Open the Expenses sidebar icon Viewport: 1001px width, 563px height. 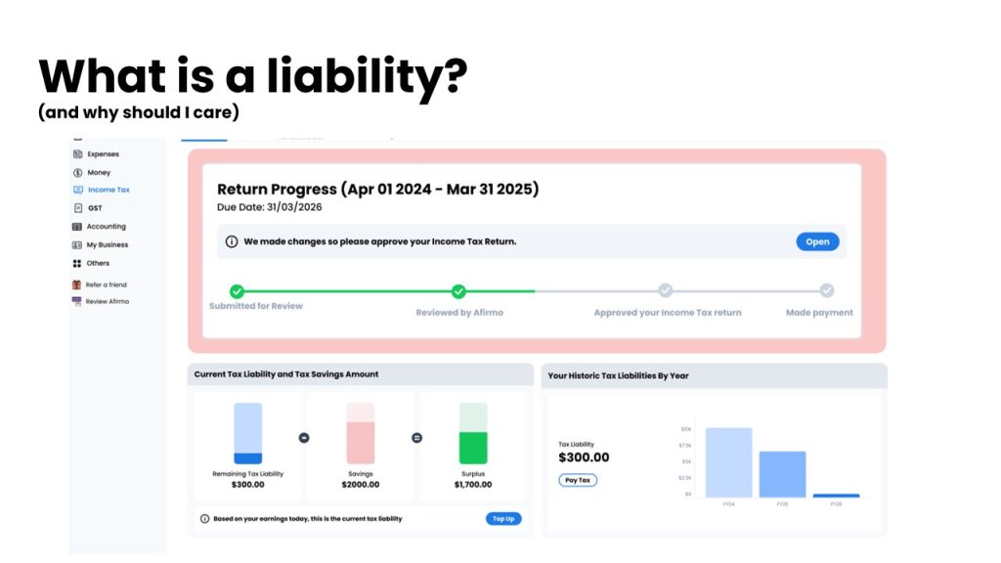point(77,154)
